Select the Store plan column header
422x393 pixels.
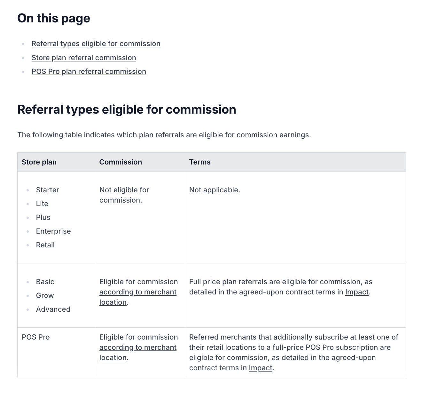click(x=39, y=162)
